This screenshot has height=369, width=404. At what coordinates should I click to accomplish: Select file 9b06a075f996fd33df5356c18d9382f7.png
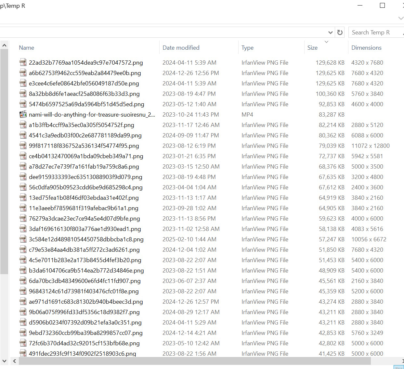[x=84, y=312]
